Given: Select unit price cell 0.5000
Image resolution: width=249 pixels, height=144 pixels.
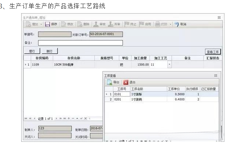Looking at the screenshot, I should pos(176,94).
